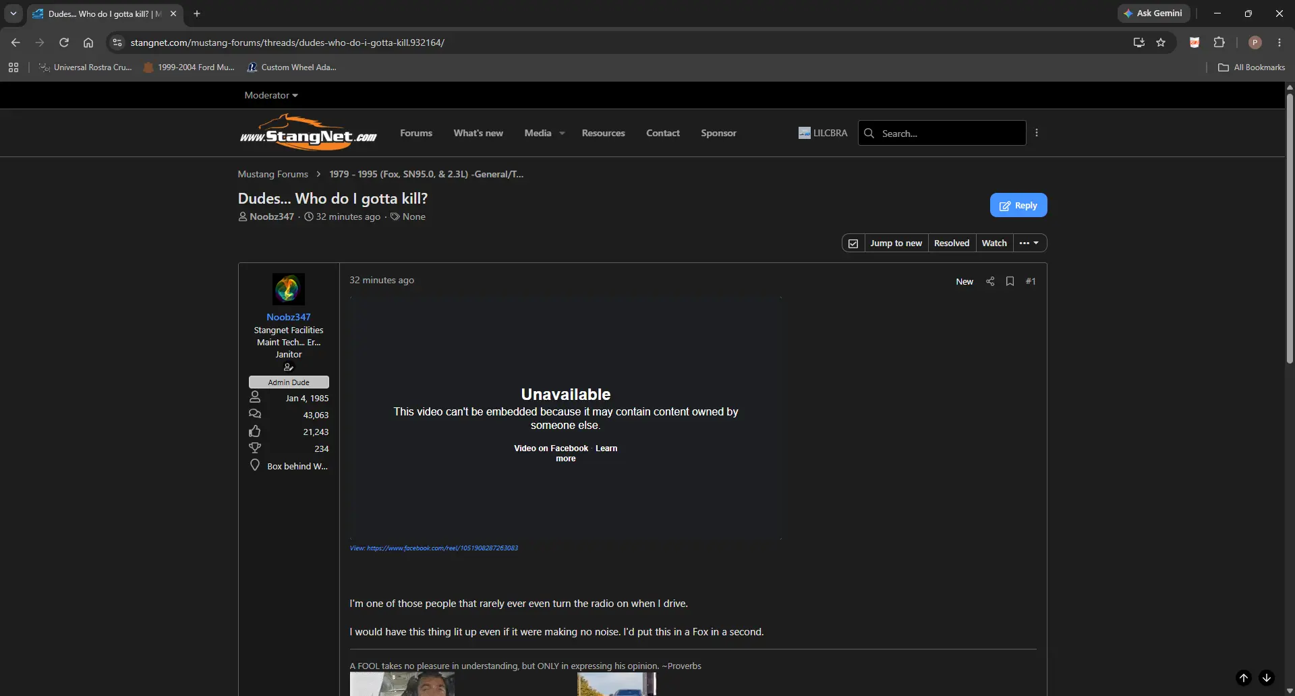This screenshot has width=1295, height=696.
Task: Go to the What's new section
Action: click(x=478, y=133)
